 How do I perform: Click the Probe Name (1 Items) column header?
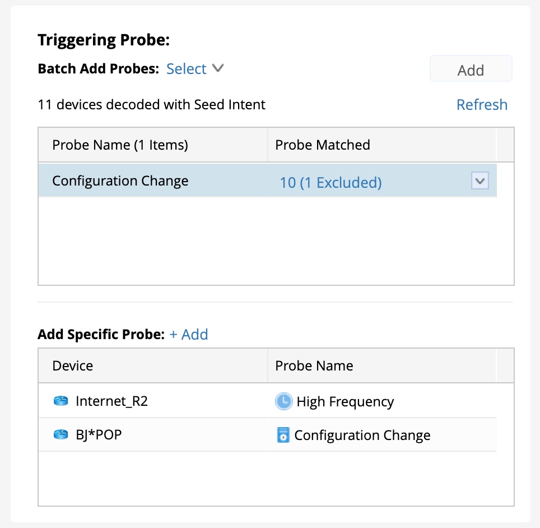(120, 145)
